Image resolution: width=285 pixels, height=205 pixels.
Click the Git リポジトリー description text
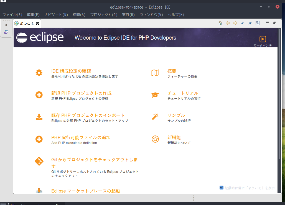95,174
